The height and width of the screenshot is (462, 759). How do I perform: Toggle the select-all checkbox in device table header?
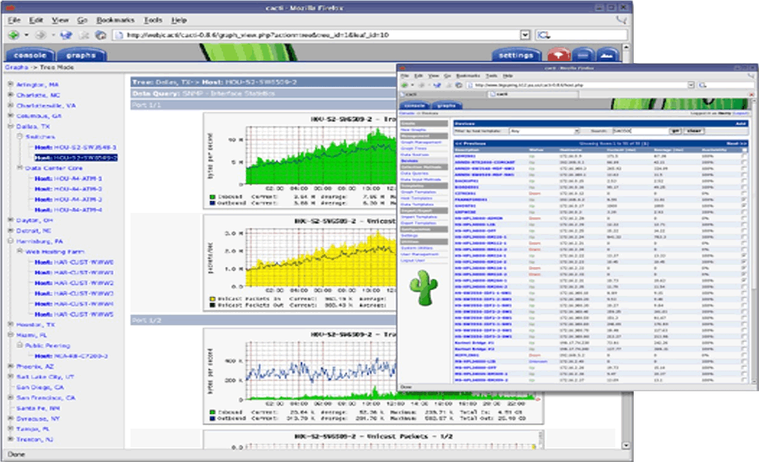coord(743,151)
